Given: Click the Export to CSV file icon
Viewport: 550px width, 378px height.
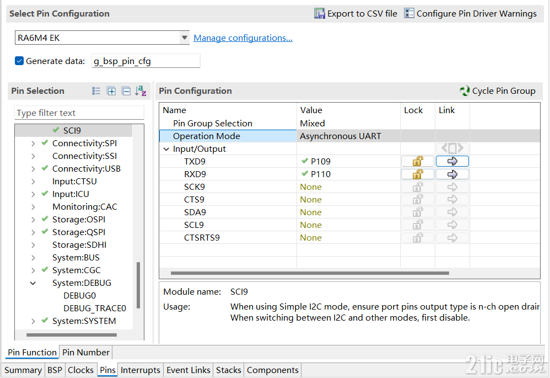Looking at the screenshot, I should (x=319, y=13).
